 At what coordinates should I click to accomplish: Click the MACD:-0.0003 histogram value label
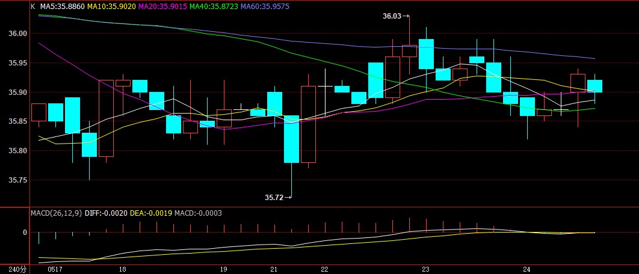(x=198, y=213)
